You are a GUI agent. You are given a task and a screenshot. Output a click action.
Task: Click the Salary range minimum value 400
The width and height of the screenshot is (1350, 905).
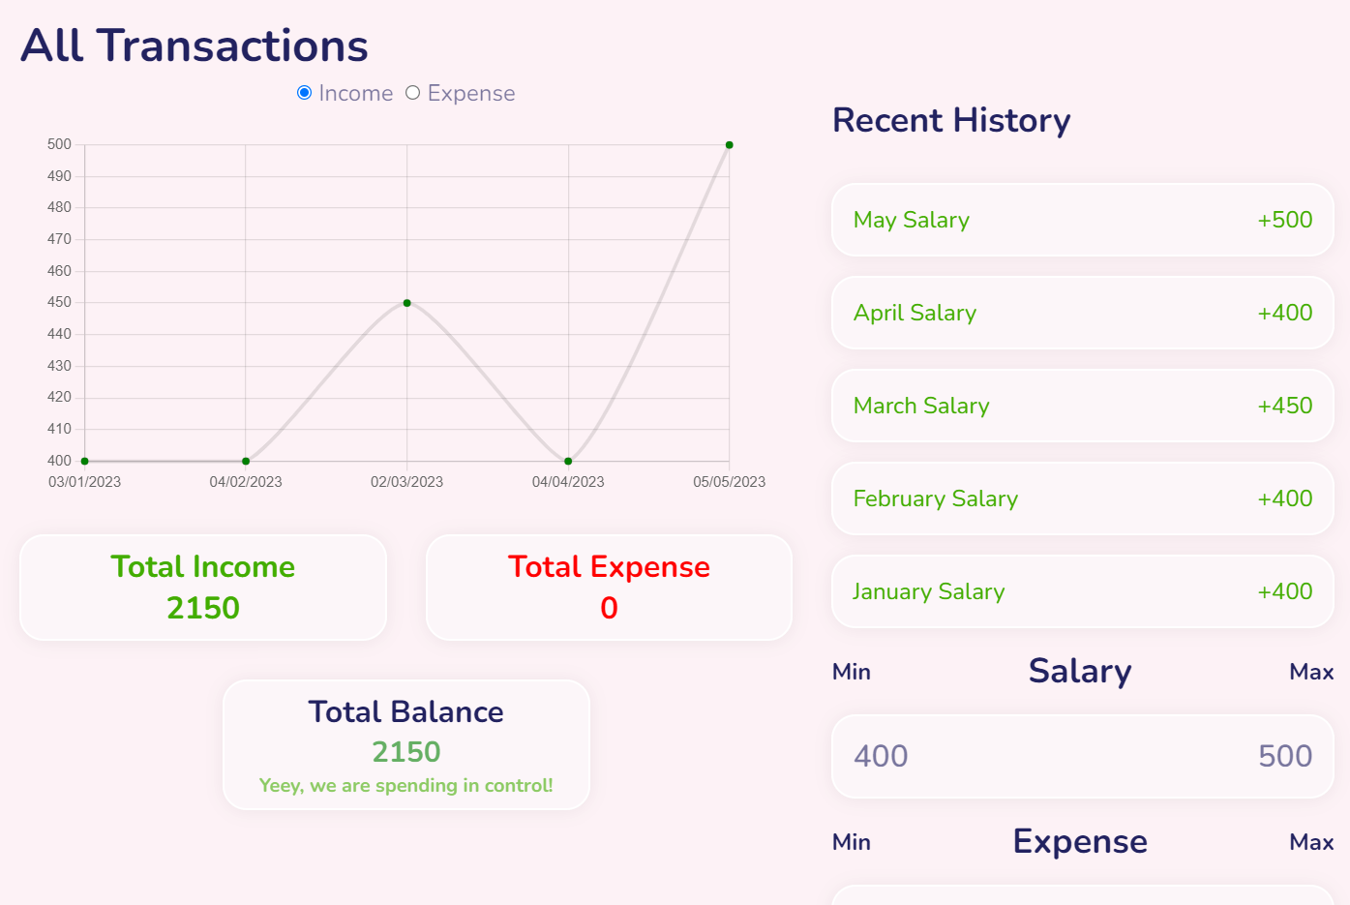click(x=880, y=756)
